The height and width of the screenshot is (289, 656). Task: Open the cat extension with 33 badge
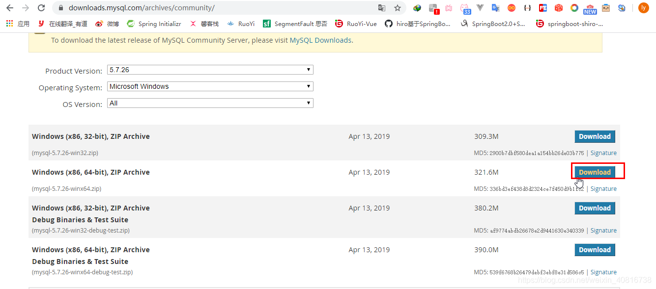[x=465, y=8]
